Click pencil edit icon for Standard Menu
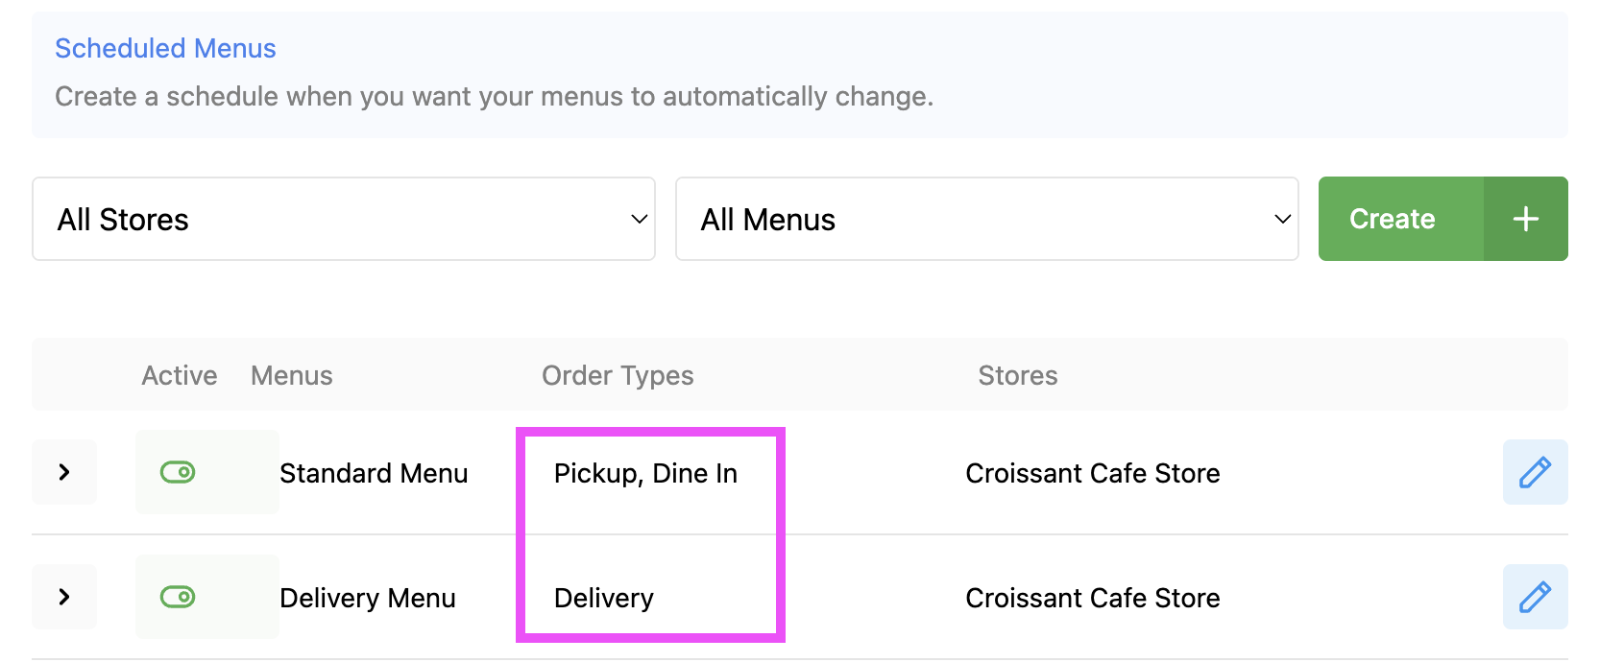Image resolution: width=1600 pixels, height=662 pixels. tap(1535, 472)
